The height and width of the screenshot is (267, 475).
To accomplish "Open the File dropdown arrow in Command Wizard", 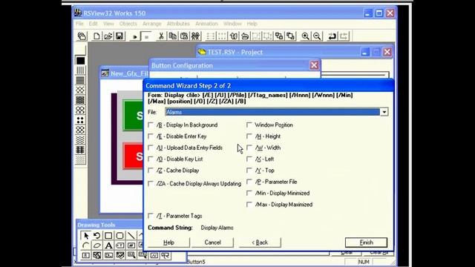I will point(384,112).
